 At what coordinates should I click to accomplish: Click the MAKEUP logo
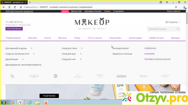pyautogui.click(x=92, y=22)
